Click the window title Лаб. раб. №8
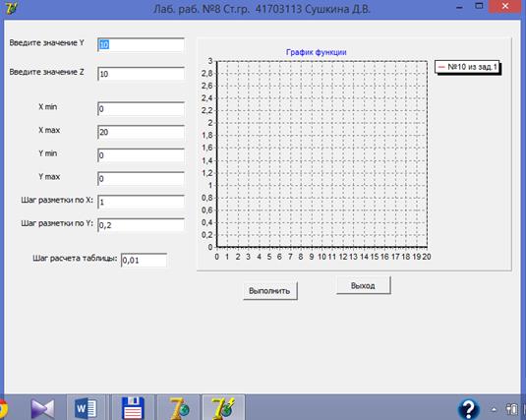This screenshot has height=420, width=526. 262,9
